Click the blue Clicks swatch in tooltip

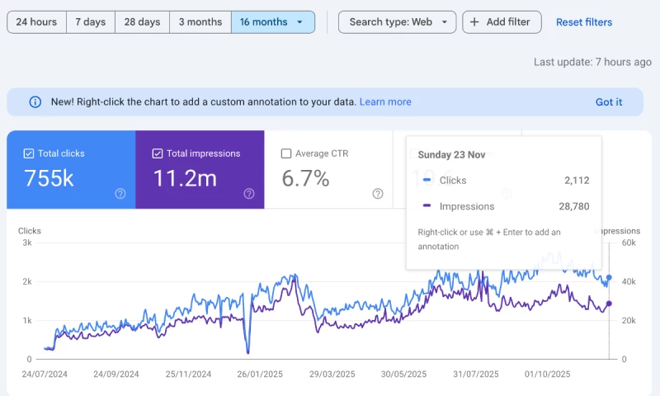[427, 180]
